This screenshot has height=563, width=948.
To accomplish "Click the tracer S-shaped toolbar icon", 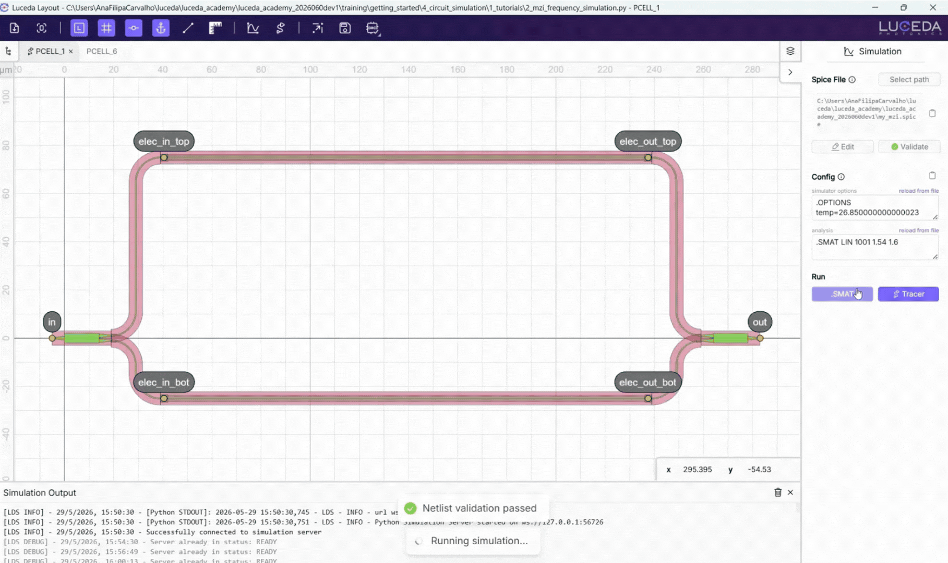I will click(x=280, y=28).
